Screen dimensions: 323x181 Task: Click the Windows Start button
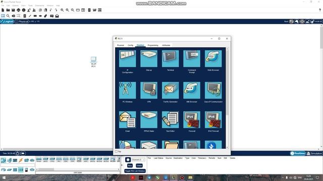(x=4, y=177)
